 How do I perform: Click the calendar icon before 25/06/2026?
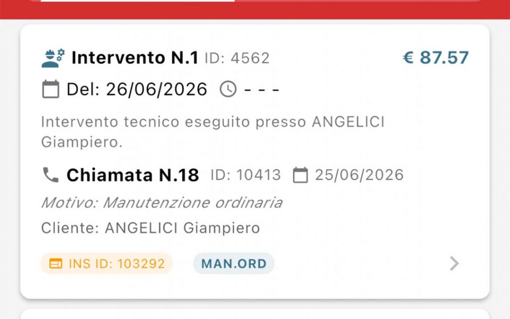click(x=300, y=175)
